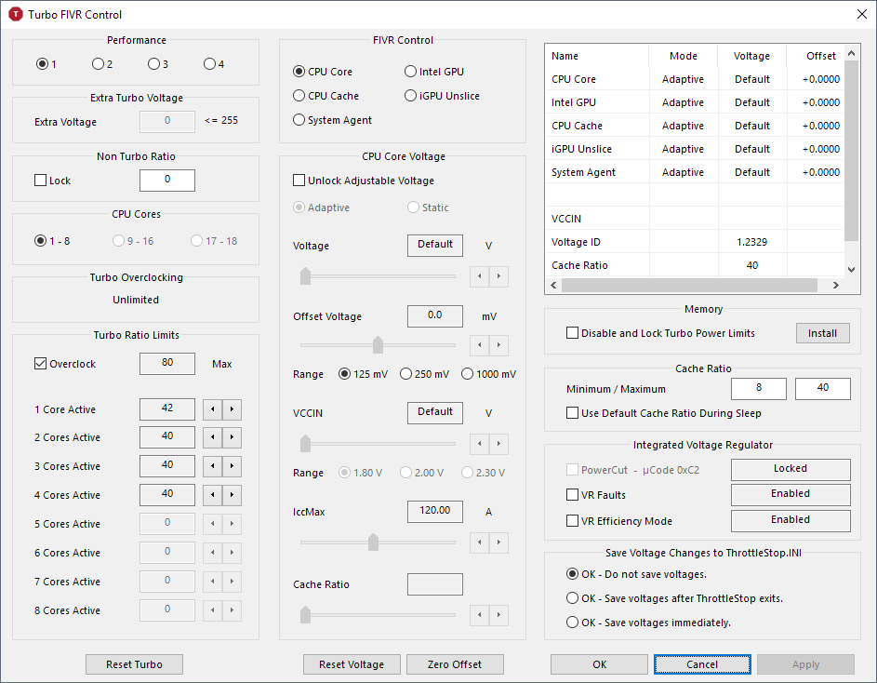The height and width of the screenshot is (683, 877).
Task: Decrease the 2 Cores Active ratio
Action: [x=213, y=437]
